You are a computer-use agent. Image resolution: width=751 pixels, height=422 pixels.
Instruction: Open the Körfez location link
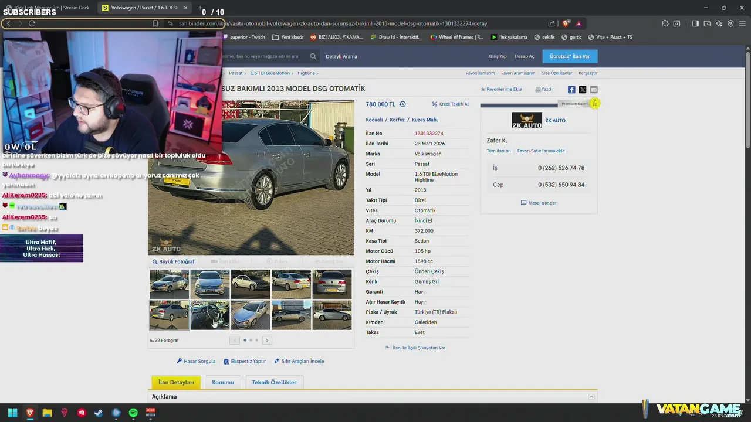pos(397,120)
